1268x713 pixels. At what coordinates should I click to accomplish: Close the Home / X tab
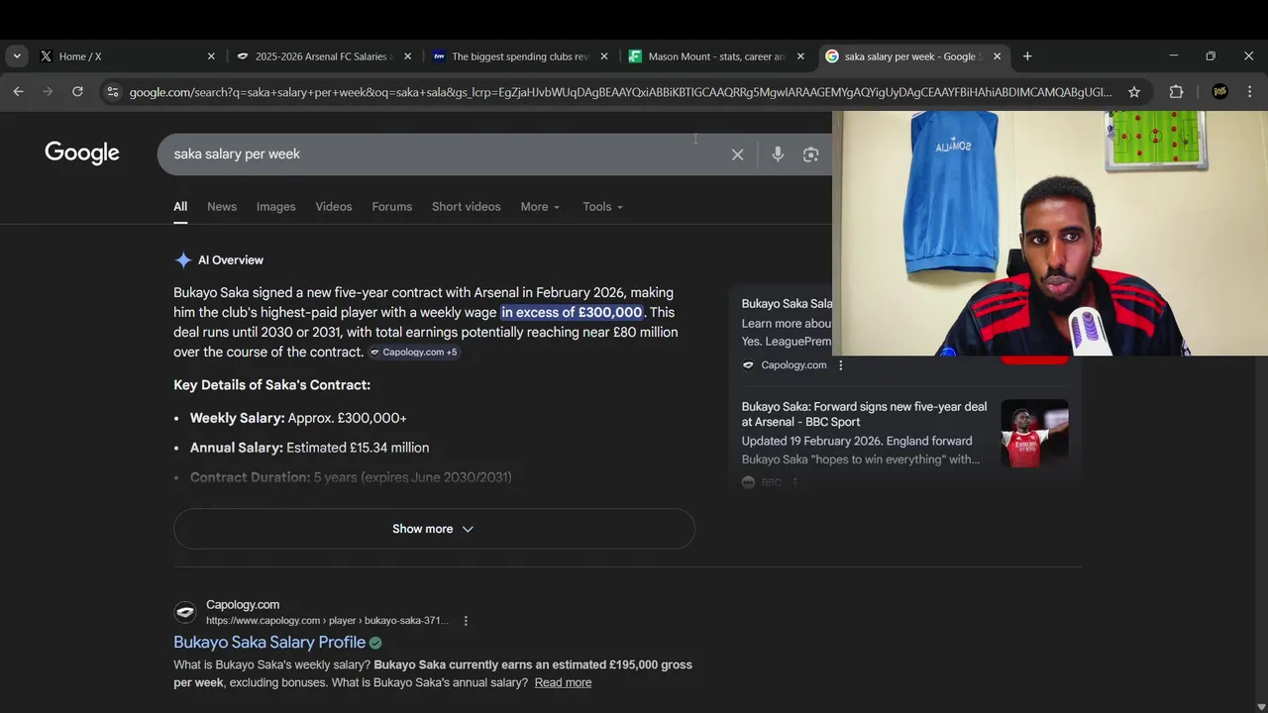coord(211,56)
